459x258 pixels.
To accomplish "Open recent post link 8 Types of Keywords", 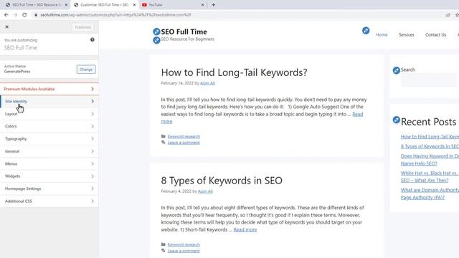I will point(430,146).
